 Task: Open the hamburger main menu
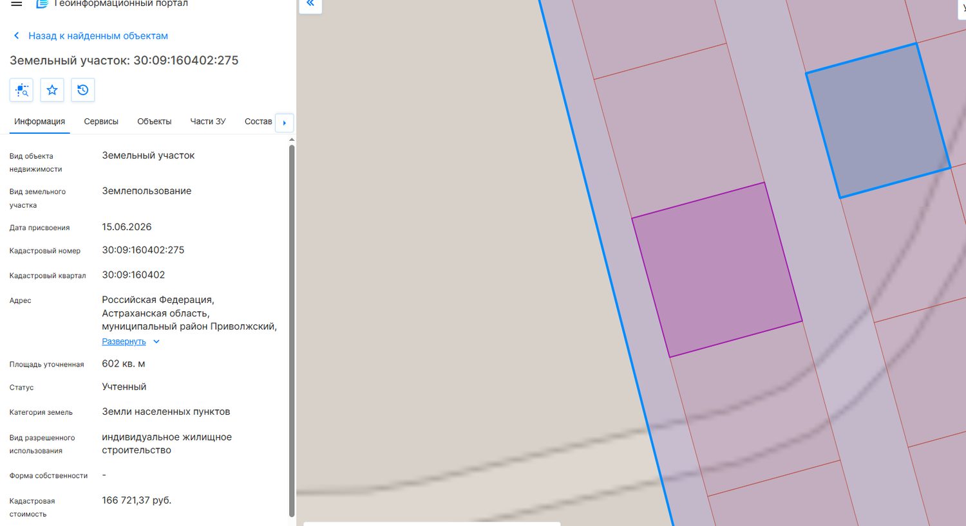(x=17, y=3)
